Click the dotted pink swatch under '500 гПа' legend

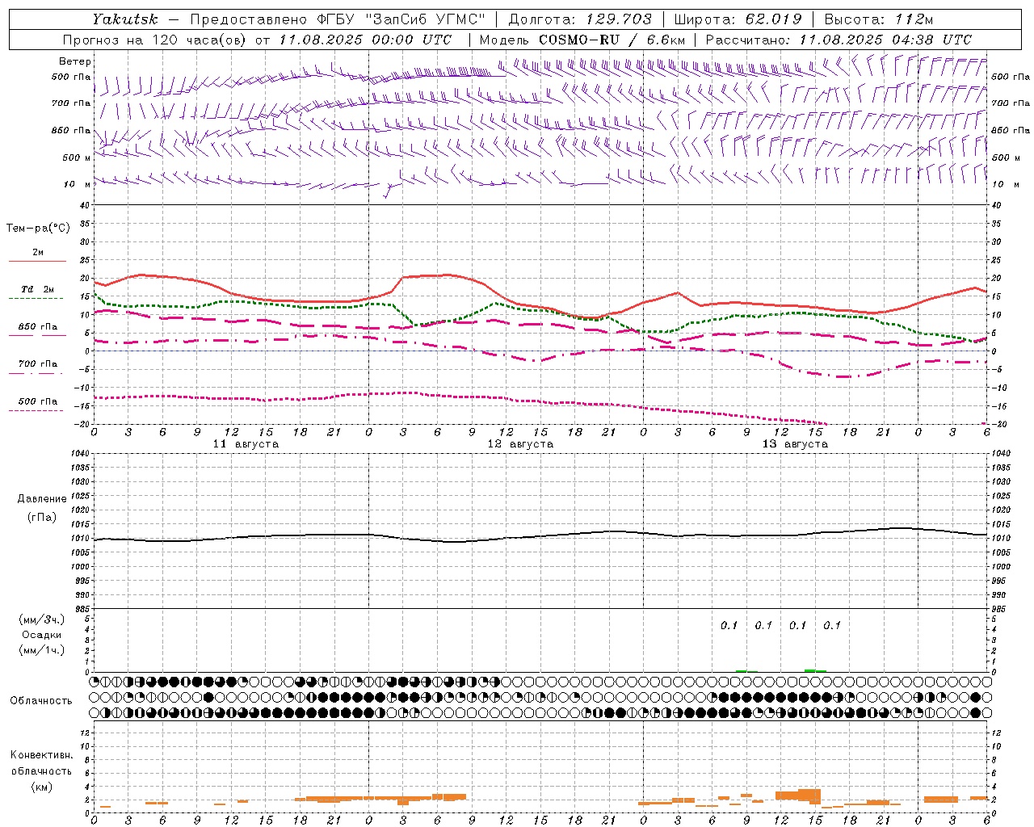click(36, 410)
